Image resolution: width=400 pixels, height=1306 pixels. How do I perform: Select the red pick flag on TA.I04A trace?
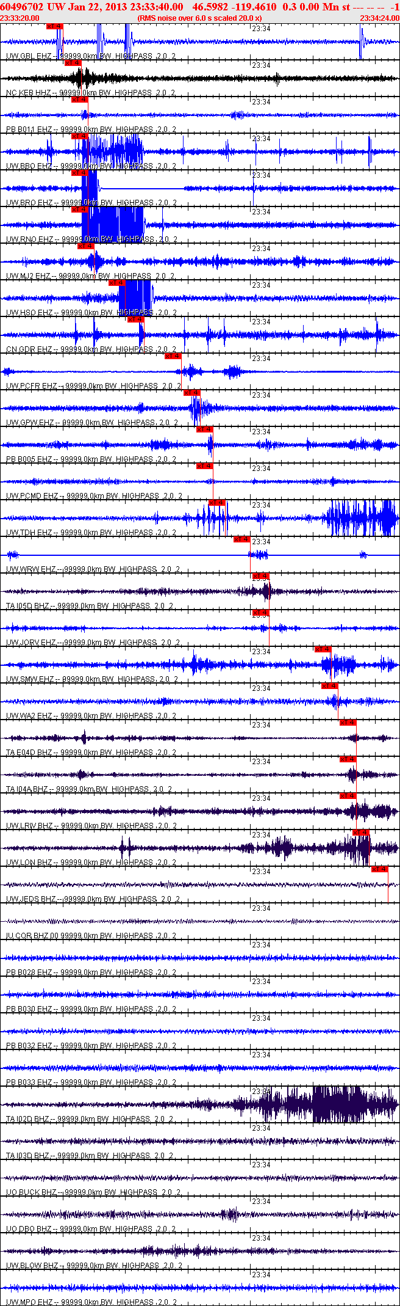click(348, 759)
